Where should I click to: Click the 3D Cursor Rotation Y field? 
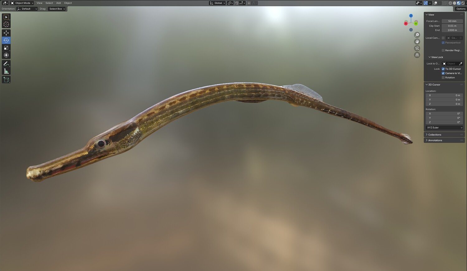click(x=444, y=118)
